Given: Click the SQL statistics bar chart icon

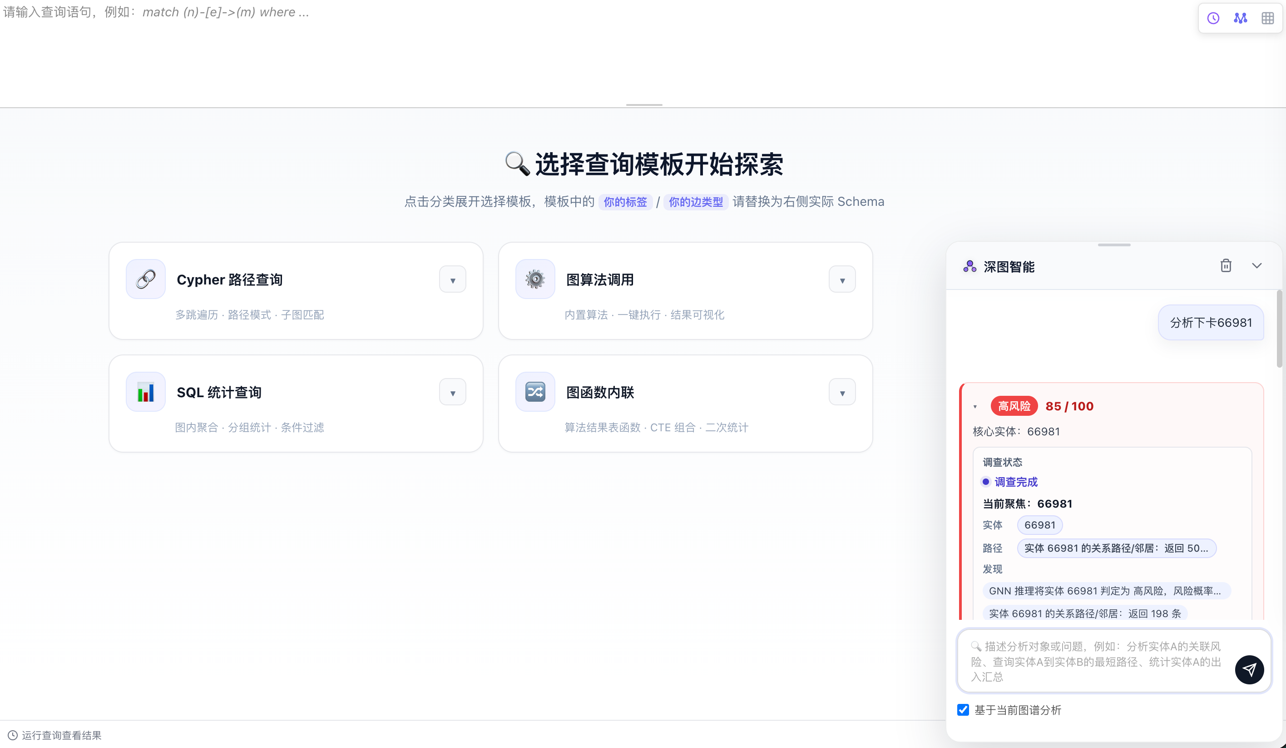Looking at the screenshot, I should (145, 392).
